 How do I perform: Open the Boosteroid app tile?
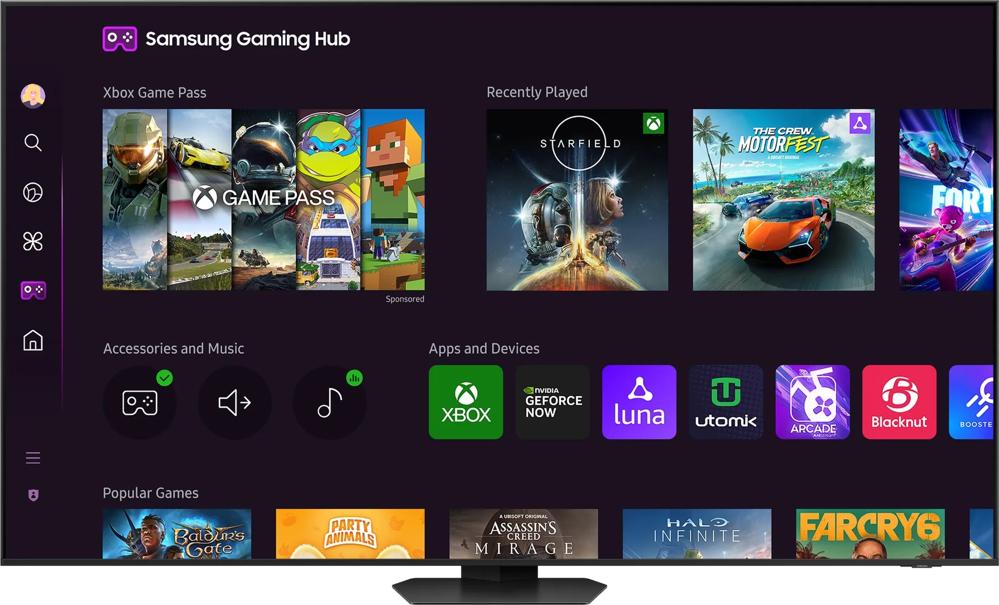pos(971,402)
